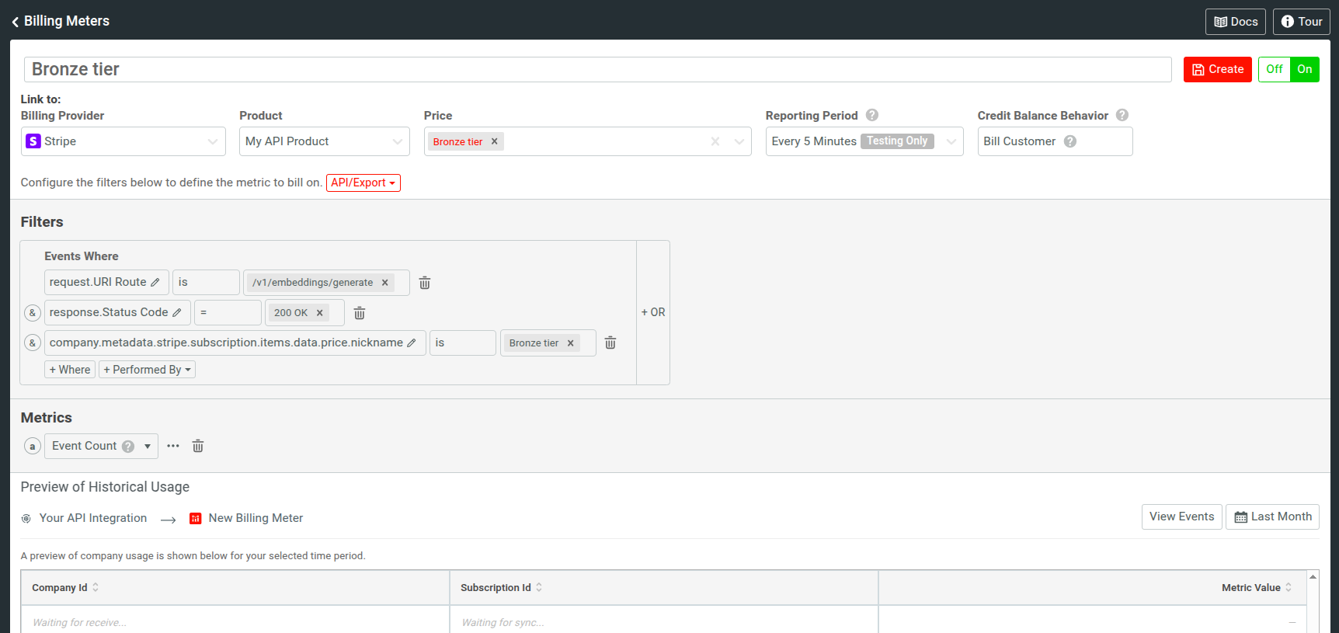Edit the request.URI Route field pencil
Image resolution: width=1339 pixels, height=633 pixels.
[155, 283]
